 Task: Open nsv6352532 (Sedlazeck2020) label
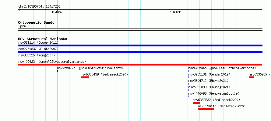pos(216,100)
